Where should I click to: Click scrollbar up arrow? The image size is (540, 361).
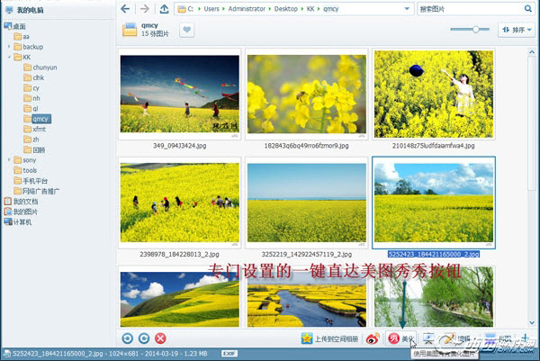coord(532,52)
